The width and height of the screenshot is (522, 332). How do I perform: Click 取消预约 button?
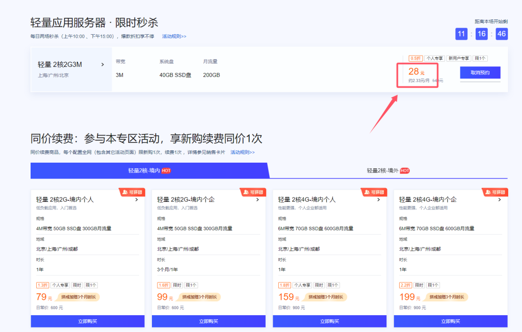pos(480,72)
